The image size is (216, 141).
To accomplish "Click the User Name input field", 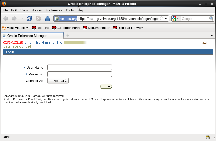I will (x=80, y=67).
